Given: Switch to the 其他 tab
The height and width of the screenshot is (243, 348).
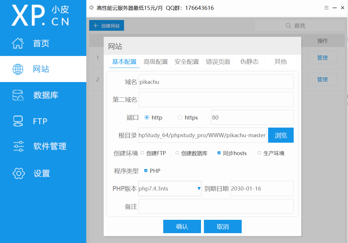Looking at the screenshot, I should (x=281, y=61).
